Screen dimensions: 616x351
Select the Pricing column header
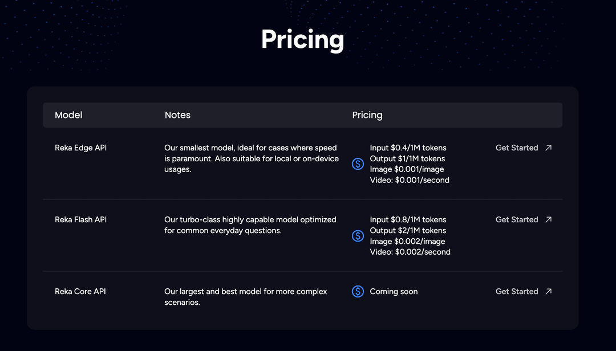[x=367, y=115]
